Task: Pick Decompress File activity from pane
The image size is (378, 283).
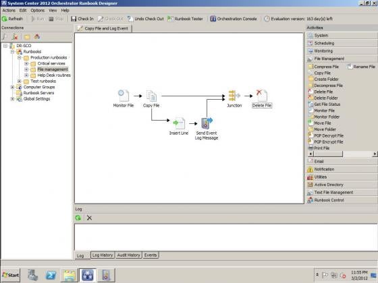Action: pyautogui.click(x=325, y=86)
